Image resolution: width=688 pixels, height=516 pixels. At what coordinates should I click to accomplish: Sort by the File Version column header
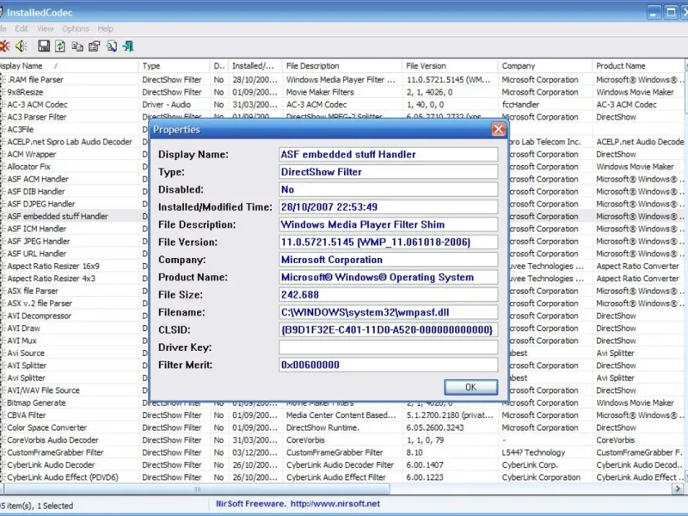[447, 65]
